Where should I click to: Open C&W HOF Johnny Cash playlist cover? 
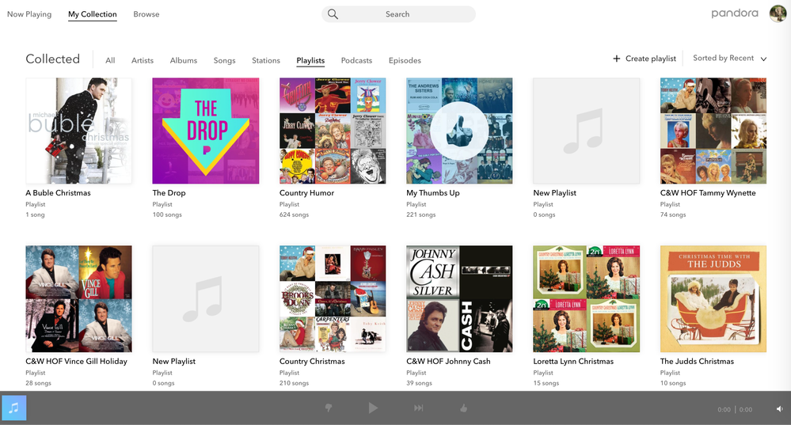tap(459, 298)
